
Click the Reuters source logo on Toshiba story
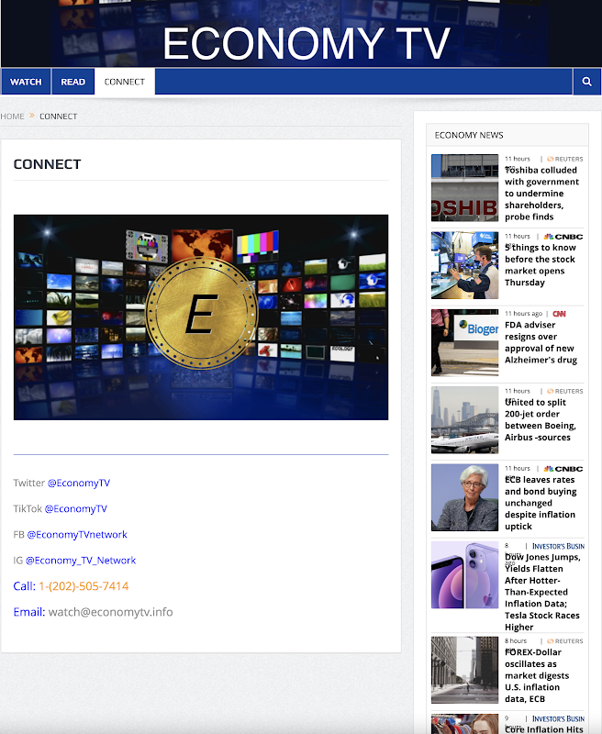coord(565,159)
